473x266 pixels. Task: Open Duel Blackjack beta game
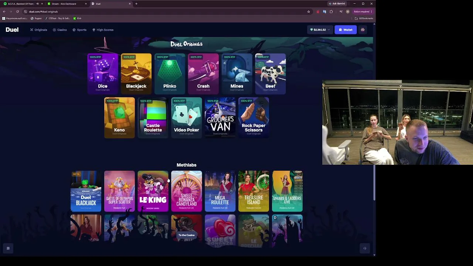86,191
